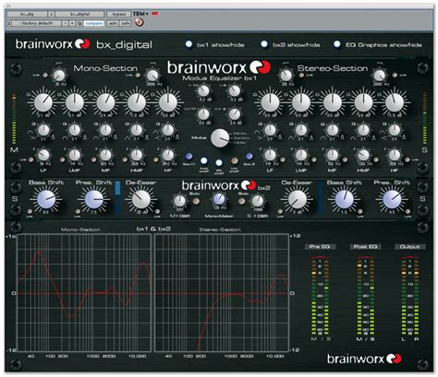
Task: Open the TDM format dropdown
Action: point(140,14)
